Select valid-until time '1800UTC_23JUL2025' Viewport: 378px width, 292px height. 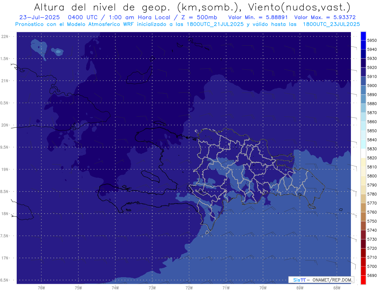point(331,24)
